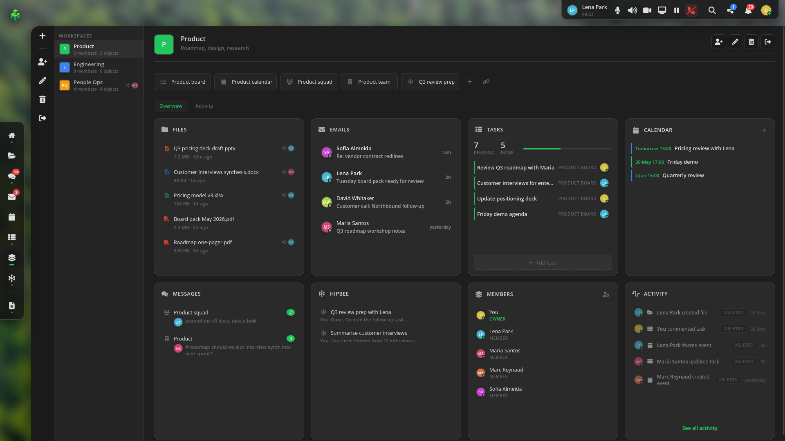Open Summarise customer interviews Hipbee chat
Image resolution: width=785 pixels, height=441 pixels.
[386, 336]
